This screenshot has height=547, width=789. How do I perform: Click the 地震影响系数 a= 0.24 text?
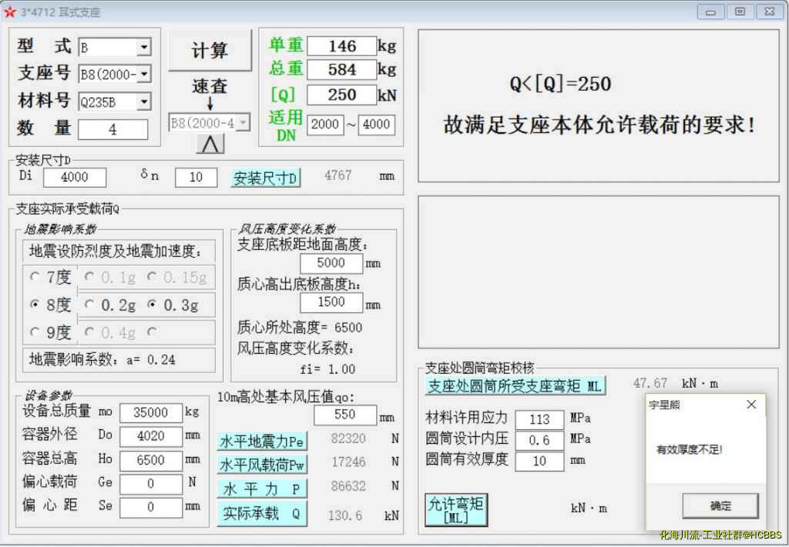click(102, 359)
